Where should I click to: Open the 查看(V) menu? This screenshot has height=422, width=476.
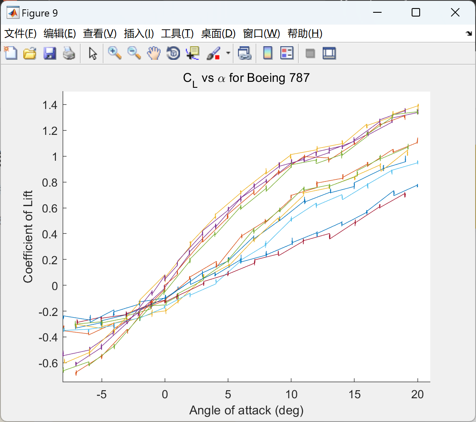pos(100,34)
